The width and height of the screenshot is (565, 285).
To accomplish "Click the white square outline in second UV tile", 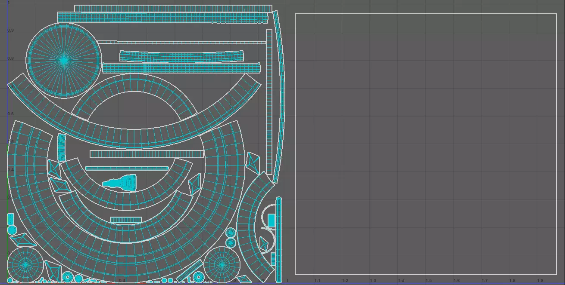I will coord(426,144).
